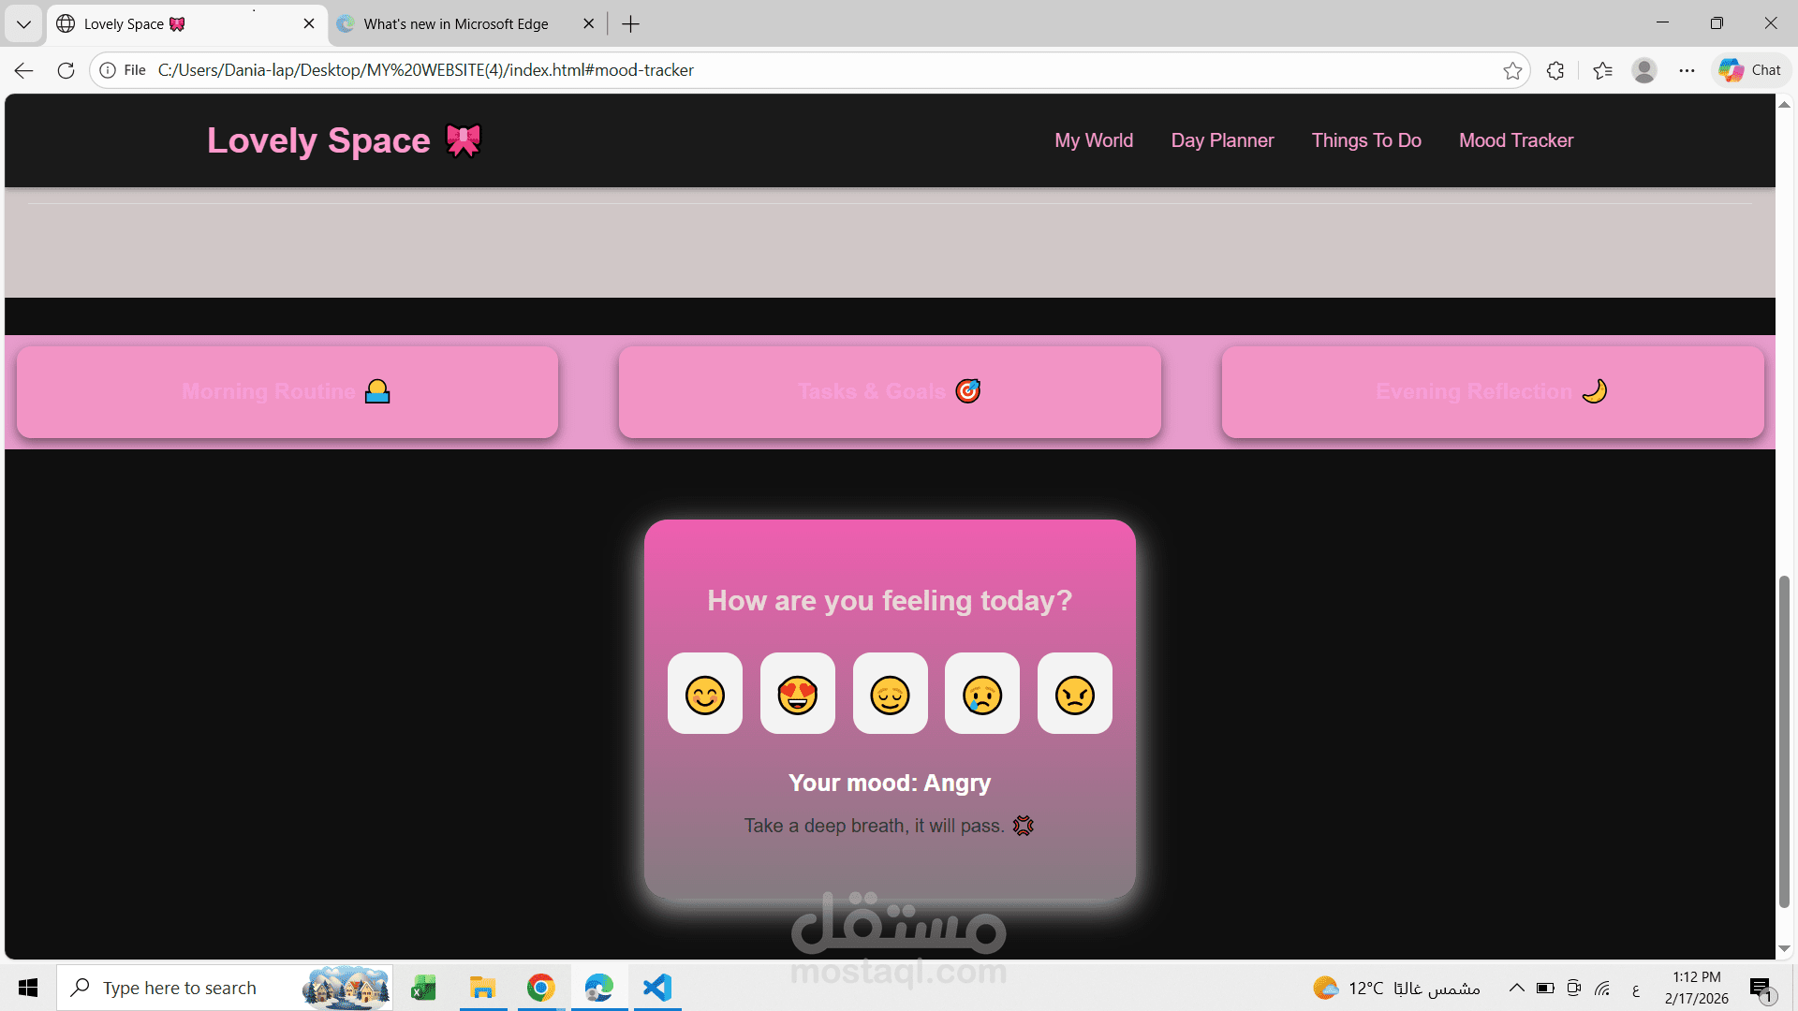Go to My World nav link
The image size is (1798, 1011).
click(1094, 140)
